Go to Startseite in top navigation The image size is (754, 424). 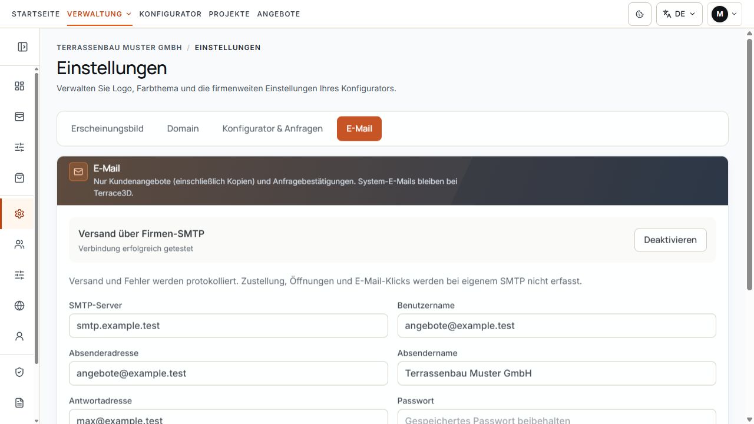click(36, 14)
